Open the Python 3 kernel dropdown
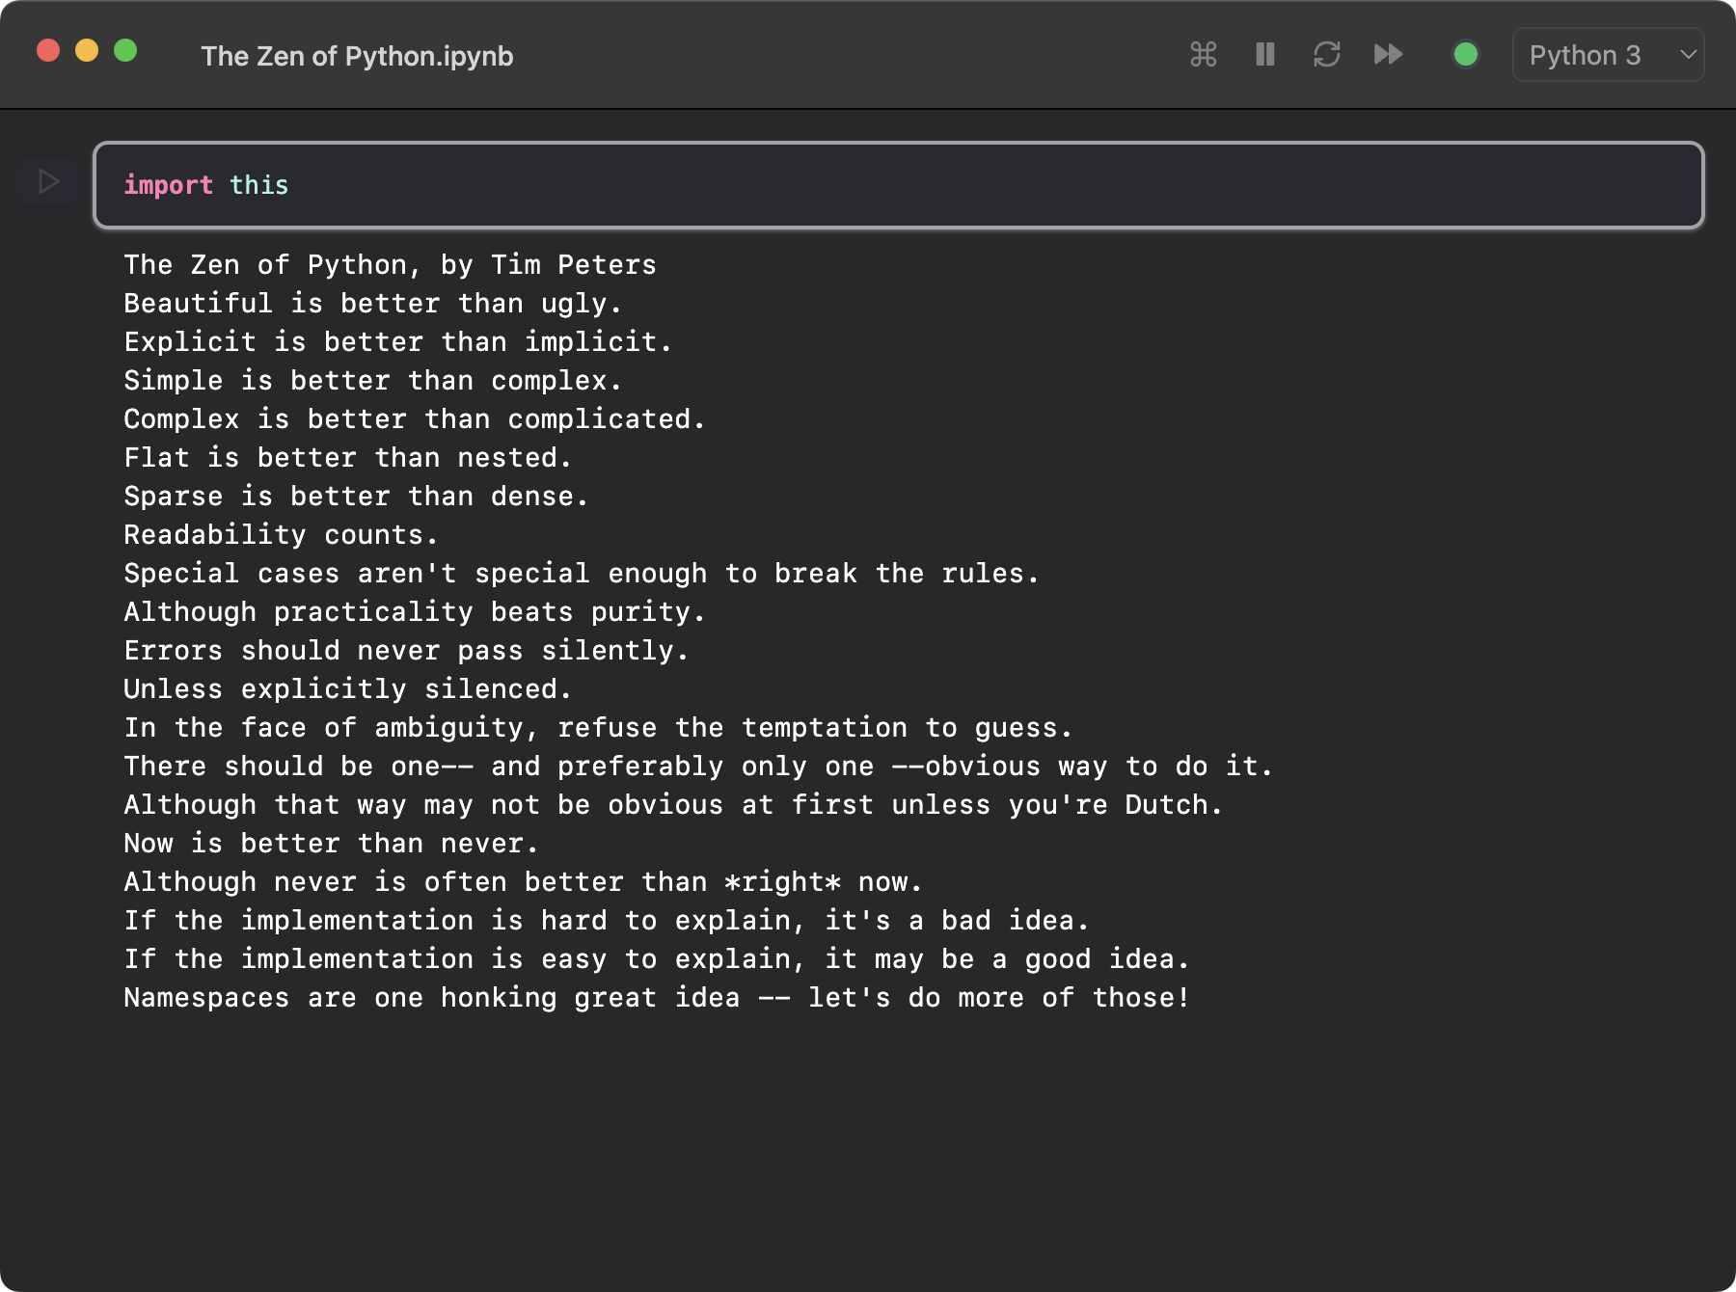1736x1292 pixels. pyautogui.click(x=1608, y=55)
